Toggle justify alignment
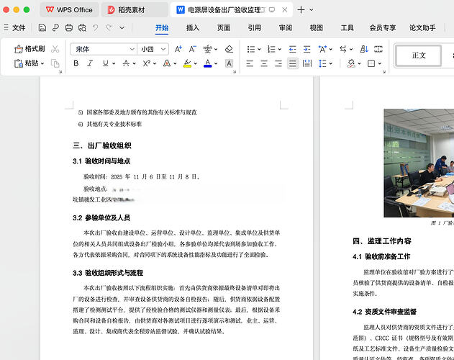The height and width of the screenshot is (360, 454). click(293, 63)
